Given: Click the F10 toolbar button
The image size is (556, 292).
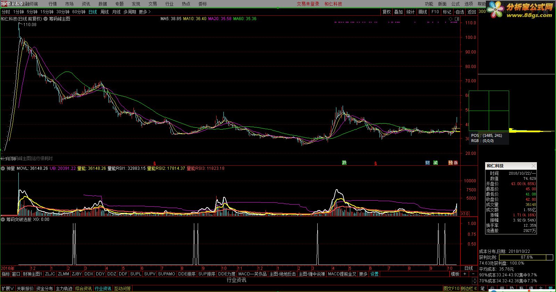Looking at the screenshot, I should [x=435, y=12].
